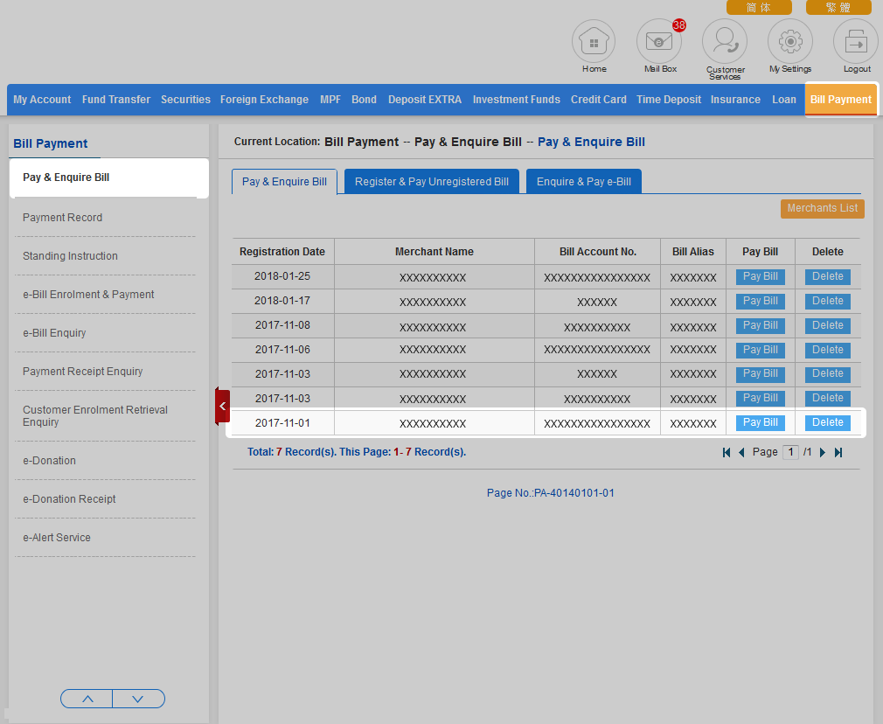This screenshot has width=883, height=724.
Task: Go to the Home icon
Action: pyautogui.click(x=594, y=42)
